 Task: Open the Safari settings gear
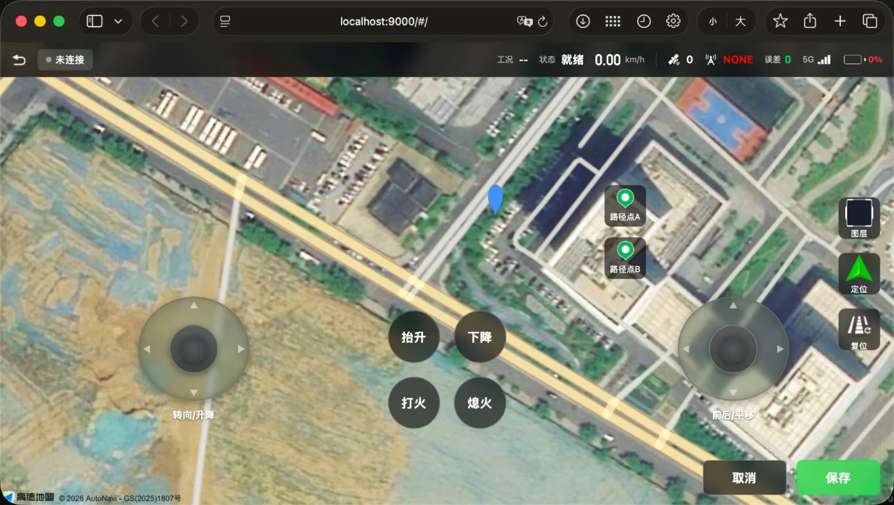pos(673,21)
